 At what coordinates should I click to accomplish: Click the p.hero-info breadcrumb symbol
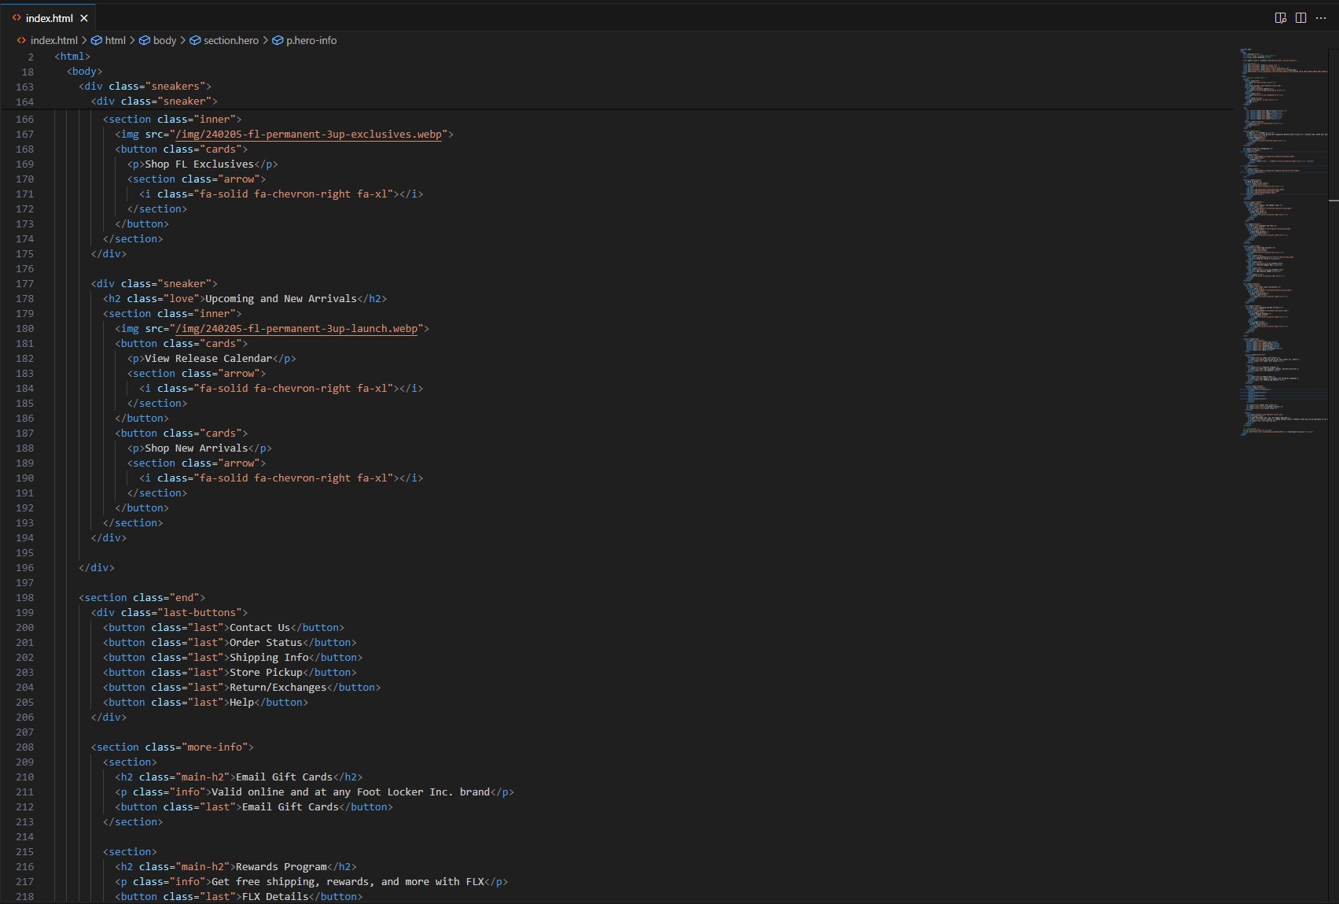311,41
